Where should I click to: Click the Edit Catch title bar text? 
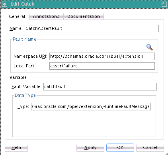point(22,4)
